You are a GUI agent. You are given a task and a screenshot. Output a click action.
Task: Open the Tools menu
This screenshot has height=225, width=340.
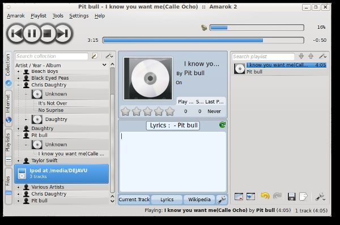pos(58,16)
